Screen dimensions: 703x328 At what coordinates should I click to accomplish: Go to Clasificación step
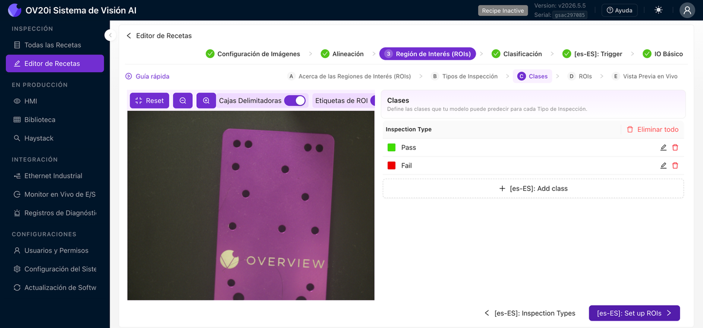point(517,54)
